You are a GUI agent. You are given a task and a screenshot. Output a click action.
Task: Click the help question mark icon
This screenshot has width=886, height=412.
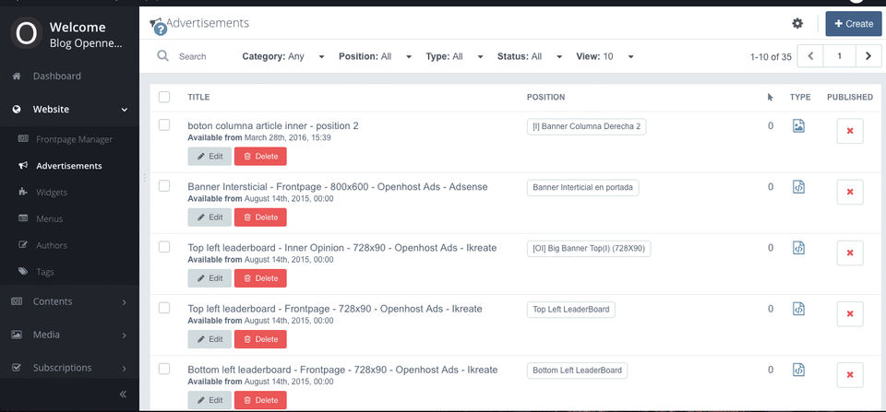(x=160, y=29)
